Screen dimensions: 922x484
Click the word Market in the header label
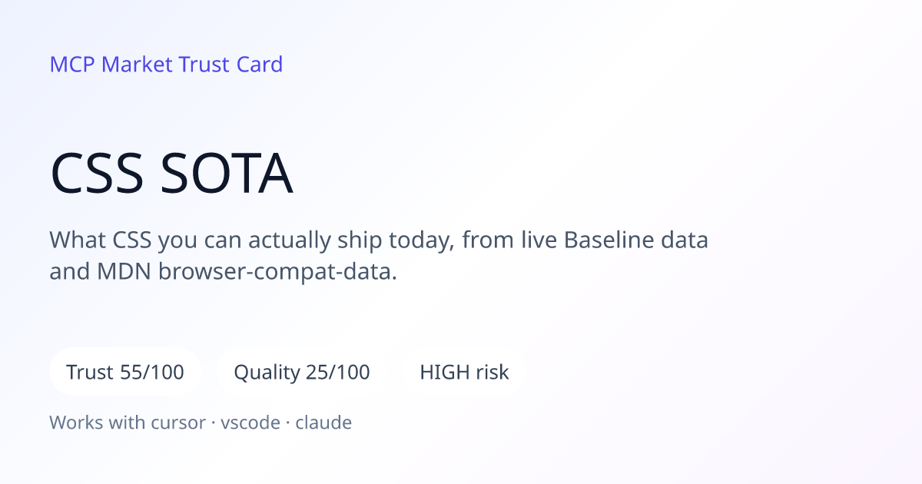[137, 65]
